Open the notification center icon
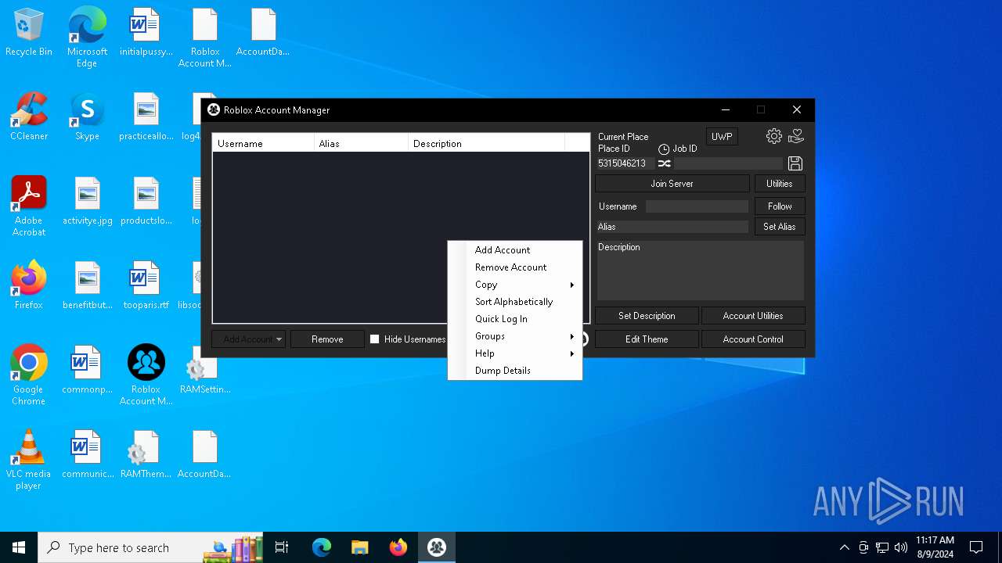This screenshot has height=563, width=1002. [976, 547]
